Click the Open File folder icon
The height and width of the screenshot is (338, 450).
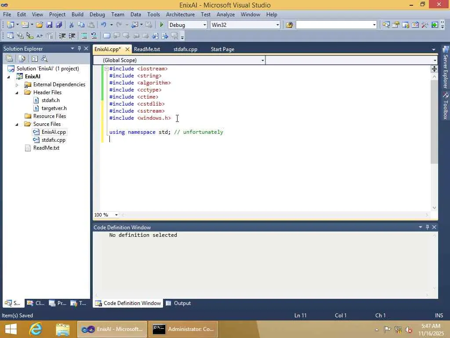[x=40, y=25]
